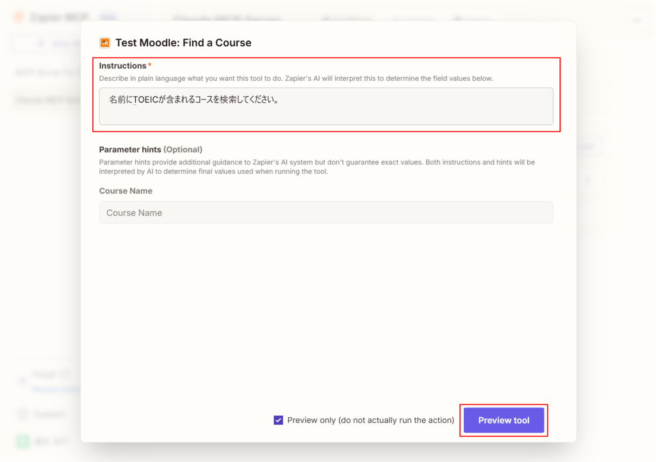The image size is (656, 462).
Task: Open the blurred more-options button at top-right
Action: tap(637, 21)
